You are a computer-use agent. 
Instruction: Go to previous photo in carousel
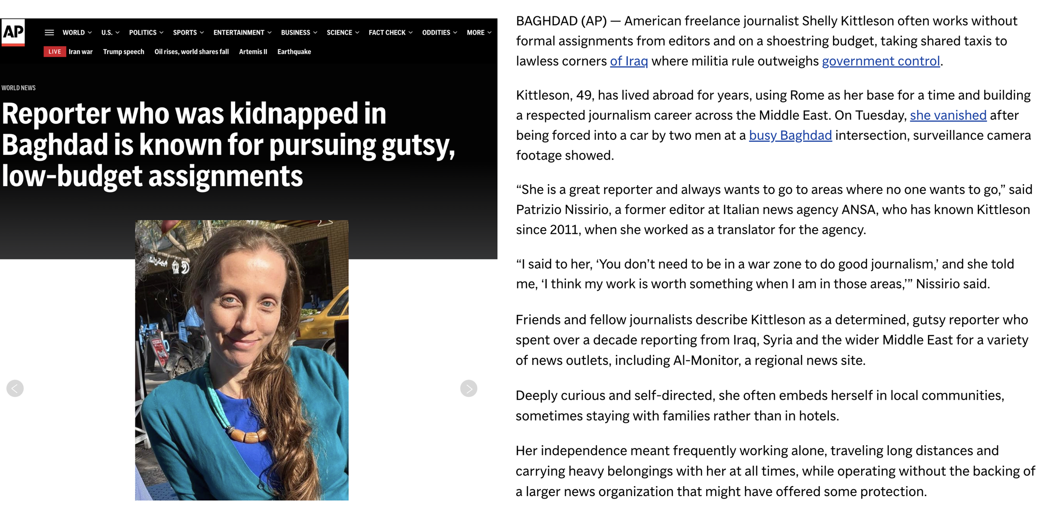(x=15, y=388)
